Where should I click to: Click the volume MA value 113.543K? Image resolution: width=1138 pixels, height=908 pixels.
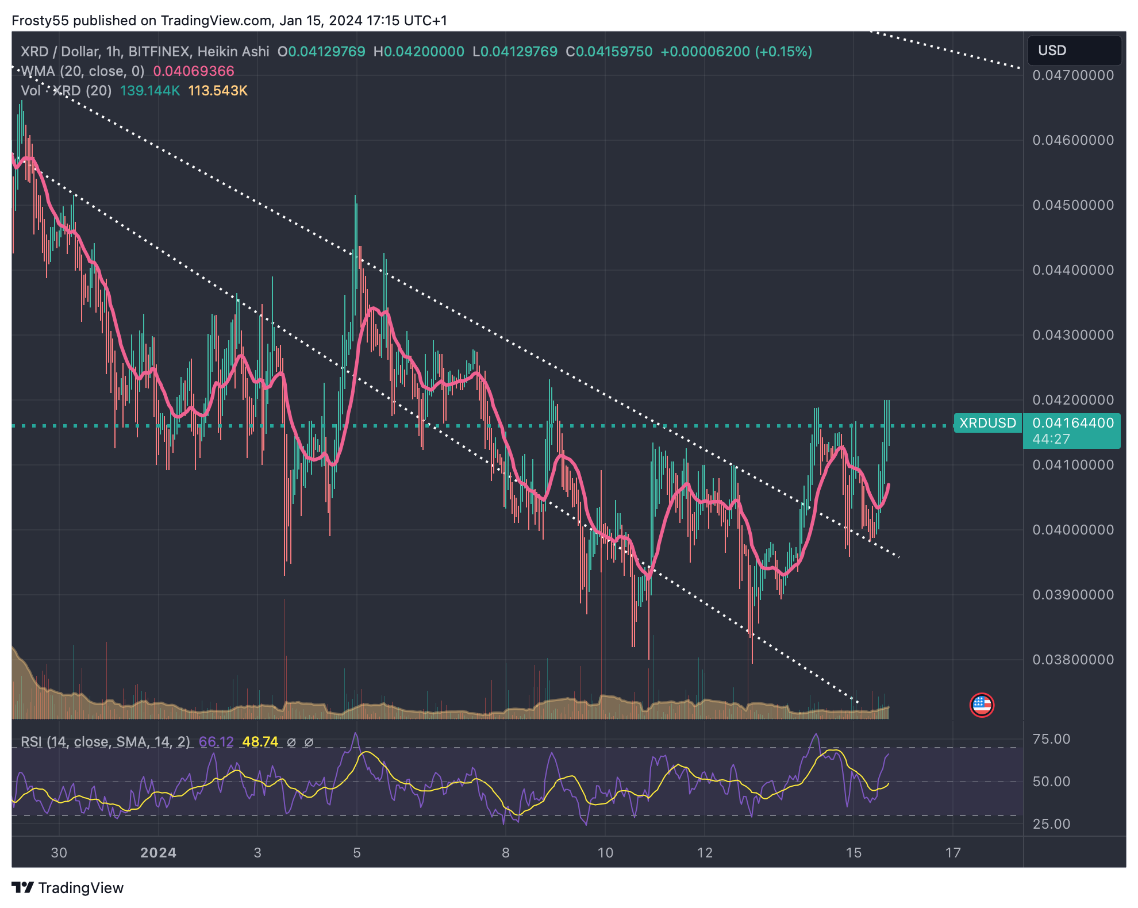[218, 91]
